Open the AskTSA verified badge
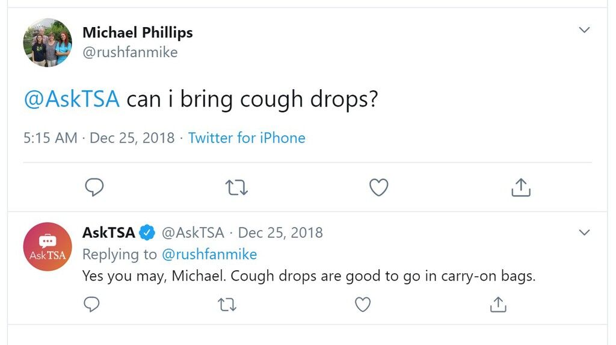Screen dimensions: 616x345 148,232
